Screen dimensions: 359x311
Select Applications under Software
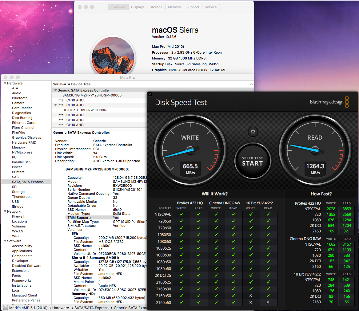[x=22, y=251]
